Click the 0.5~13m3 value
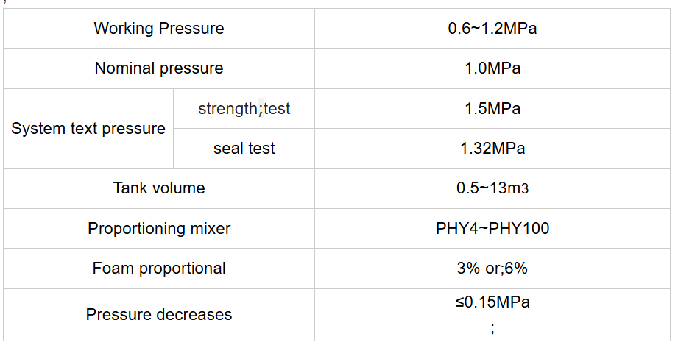This screenshot has height=348, width=678. 492,188
